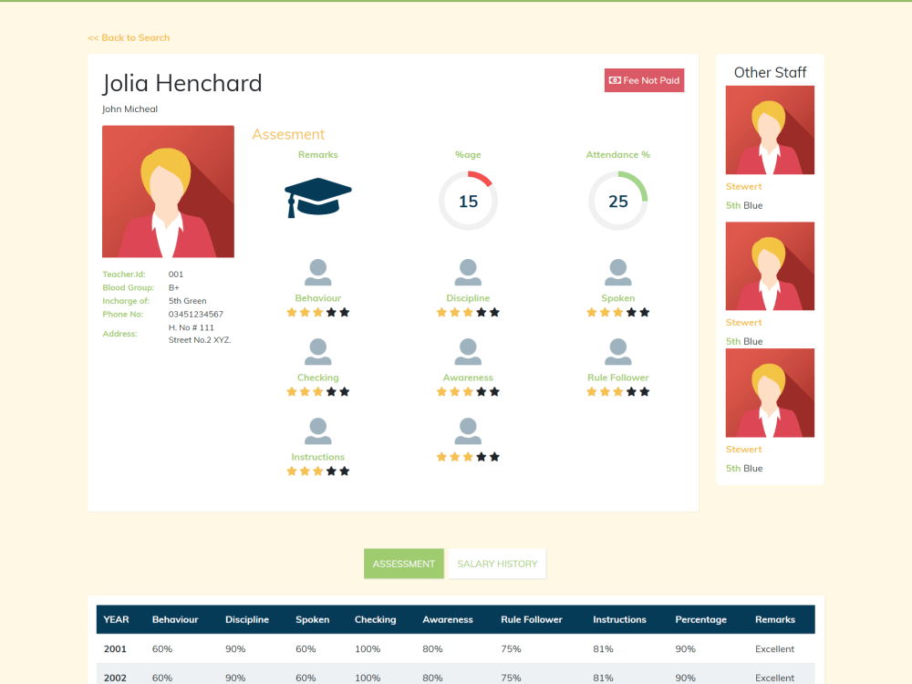Click the Behaviour person icon
This screenshot has height=684, width=912.
point(317,272)
